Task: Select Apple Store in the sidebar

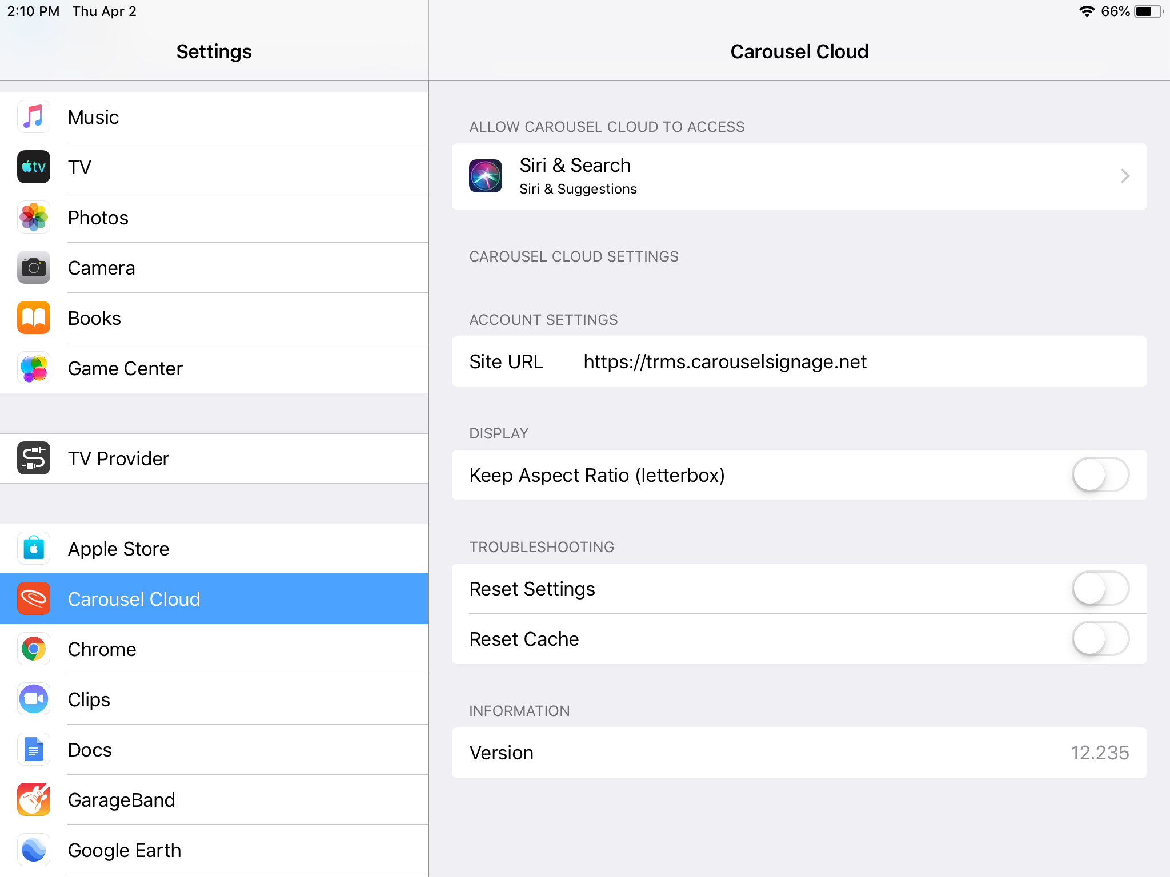Action: click(x=214, y=549)
